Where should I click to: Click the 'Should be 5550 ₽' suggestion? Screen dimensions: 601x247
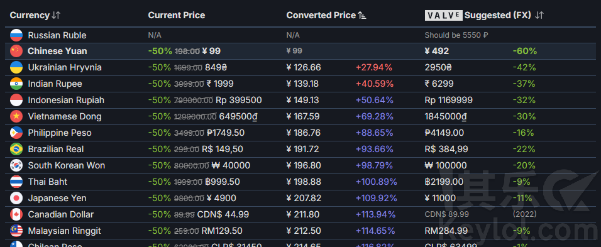456,35
